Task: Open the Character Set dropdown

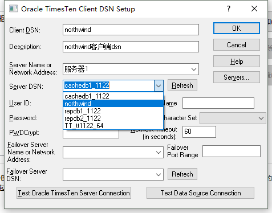Action: point(233,118)
